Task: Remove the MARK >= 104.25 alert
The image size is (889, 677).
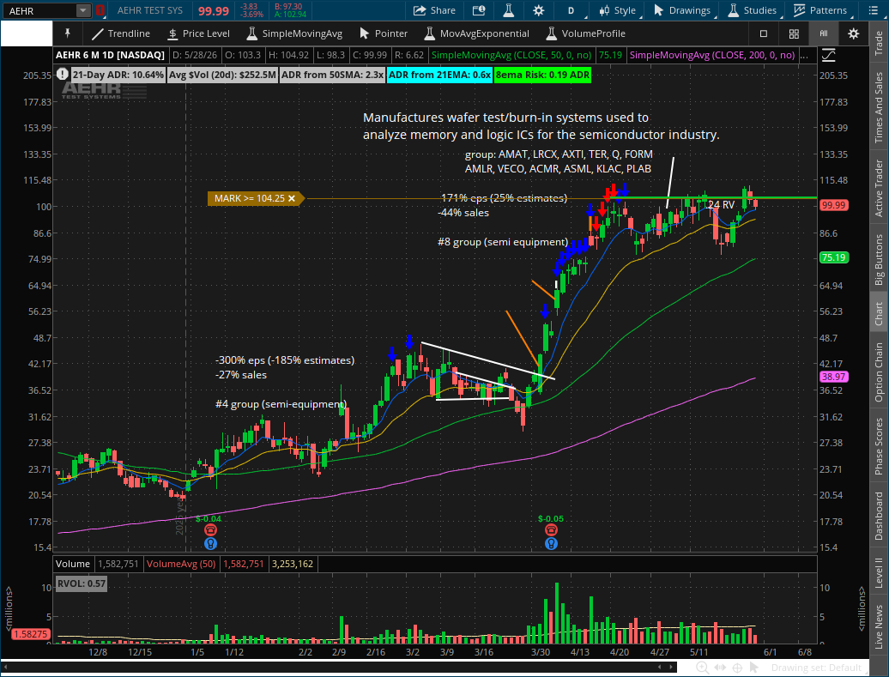Action: tap(292, 198)
